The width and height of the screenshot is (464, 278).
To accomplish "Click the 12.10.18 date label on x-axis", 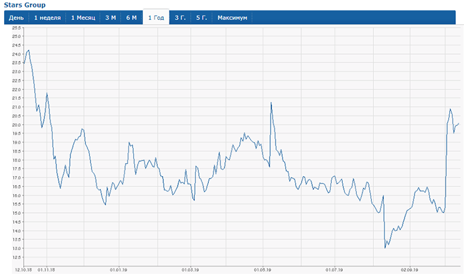I will point(23,269).
